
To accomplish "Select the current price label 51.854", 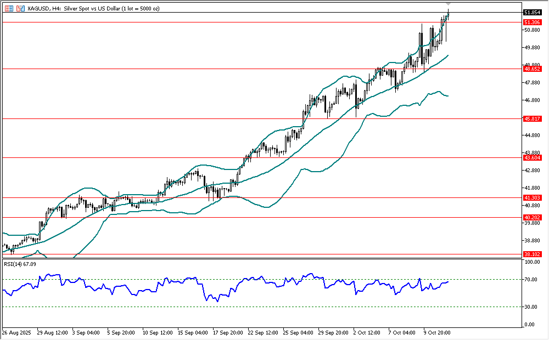I will point(531,12).
